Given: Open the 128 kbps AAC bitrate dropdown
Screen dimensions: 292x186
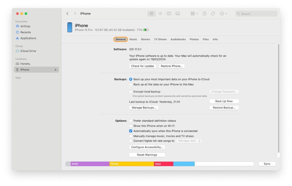Looking at the screenshot, I should pyautogui.click(x=189, y=141).
